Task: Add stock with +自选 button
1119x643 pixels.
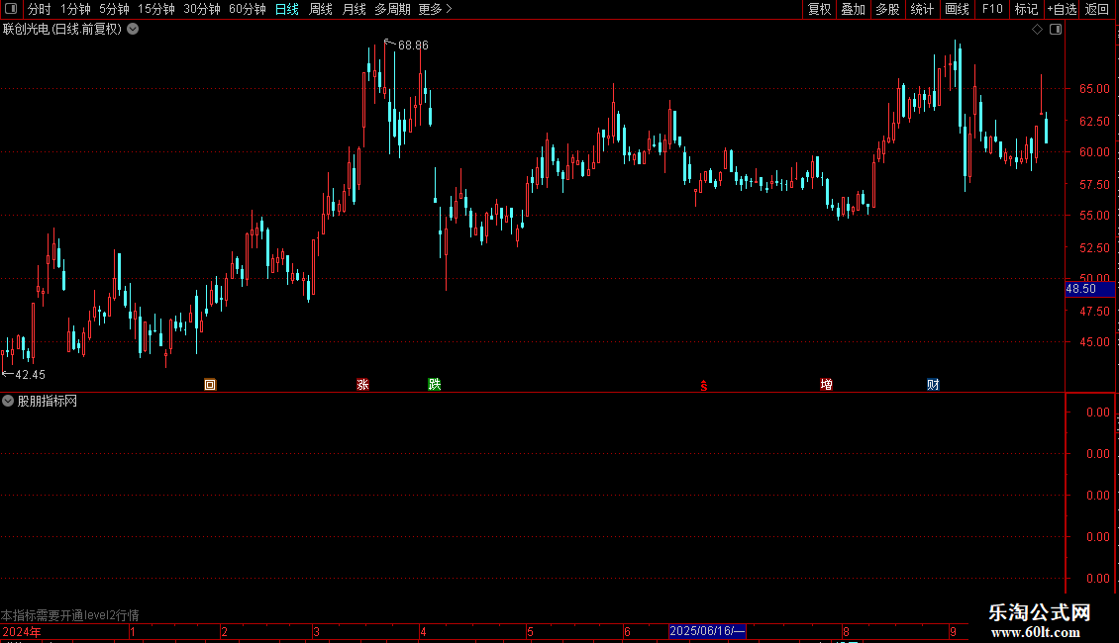Action: 1062,9
